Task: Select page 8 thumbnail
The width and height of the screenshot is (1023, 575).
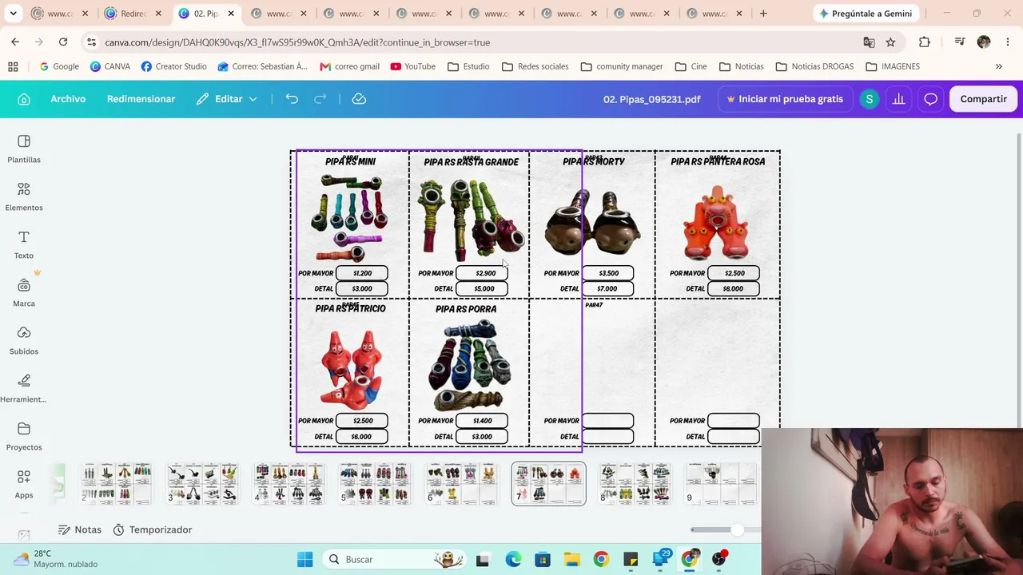Action: click(635, 484)
